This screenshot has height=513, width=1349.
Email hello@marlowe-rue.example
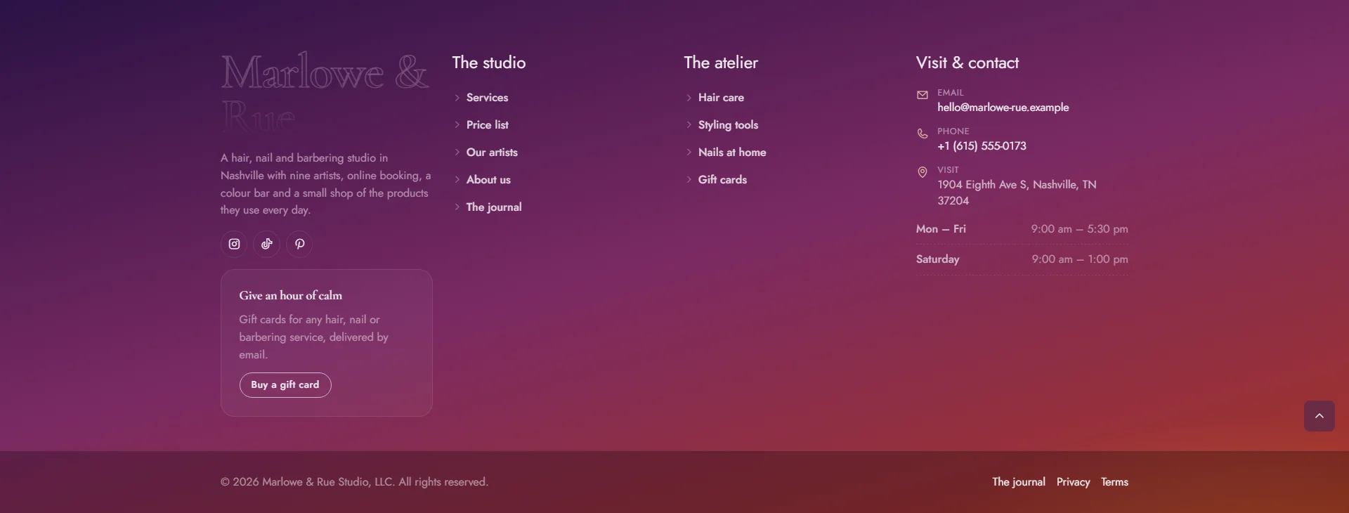1003,108
